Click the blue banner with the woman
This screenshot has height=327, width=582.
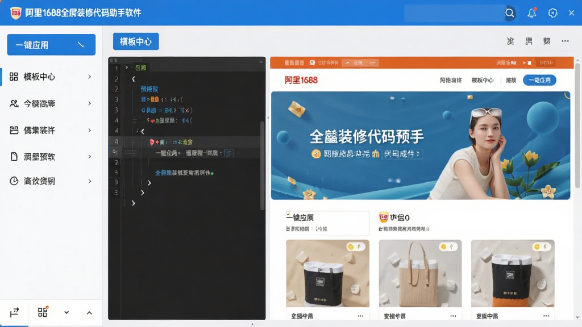[421, 146]
